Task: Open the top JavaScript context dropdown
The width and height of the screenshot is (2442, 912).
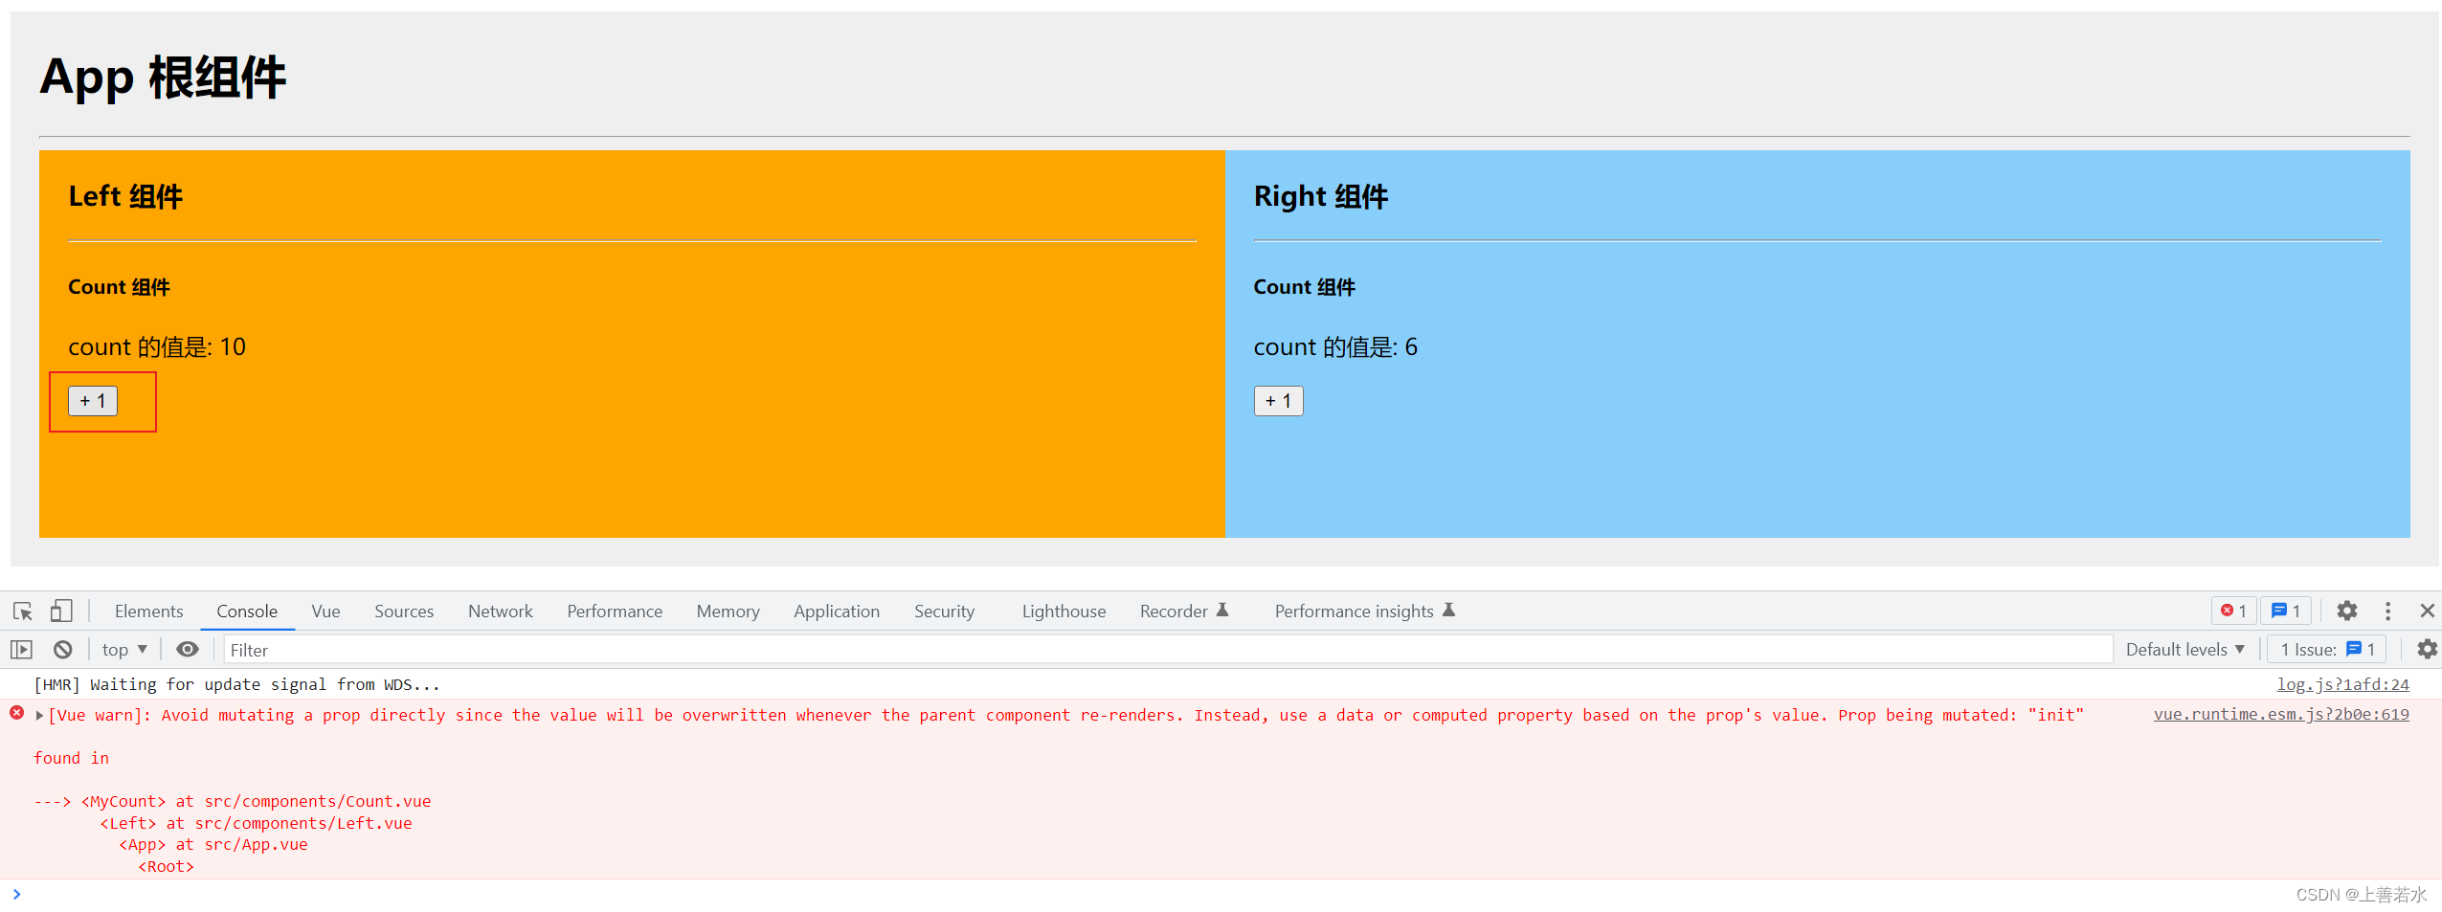Action: [124, 650]
